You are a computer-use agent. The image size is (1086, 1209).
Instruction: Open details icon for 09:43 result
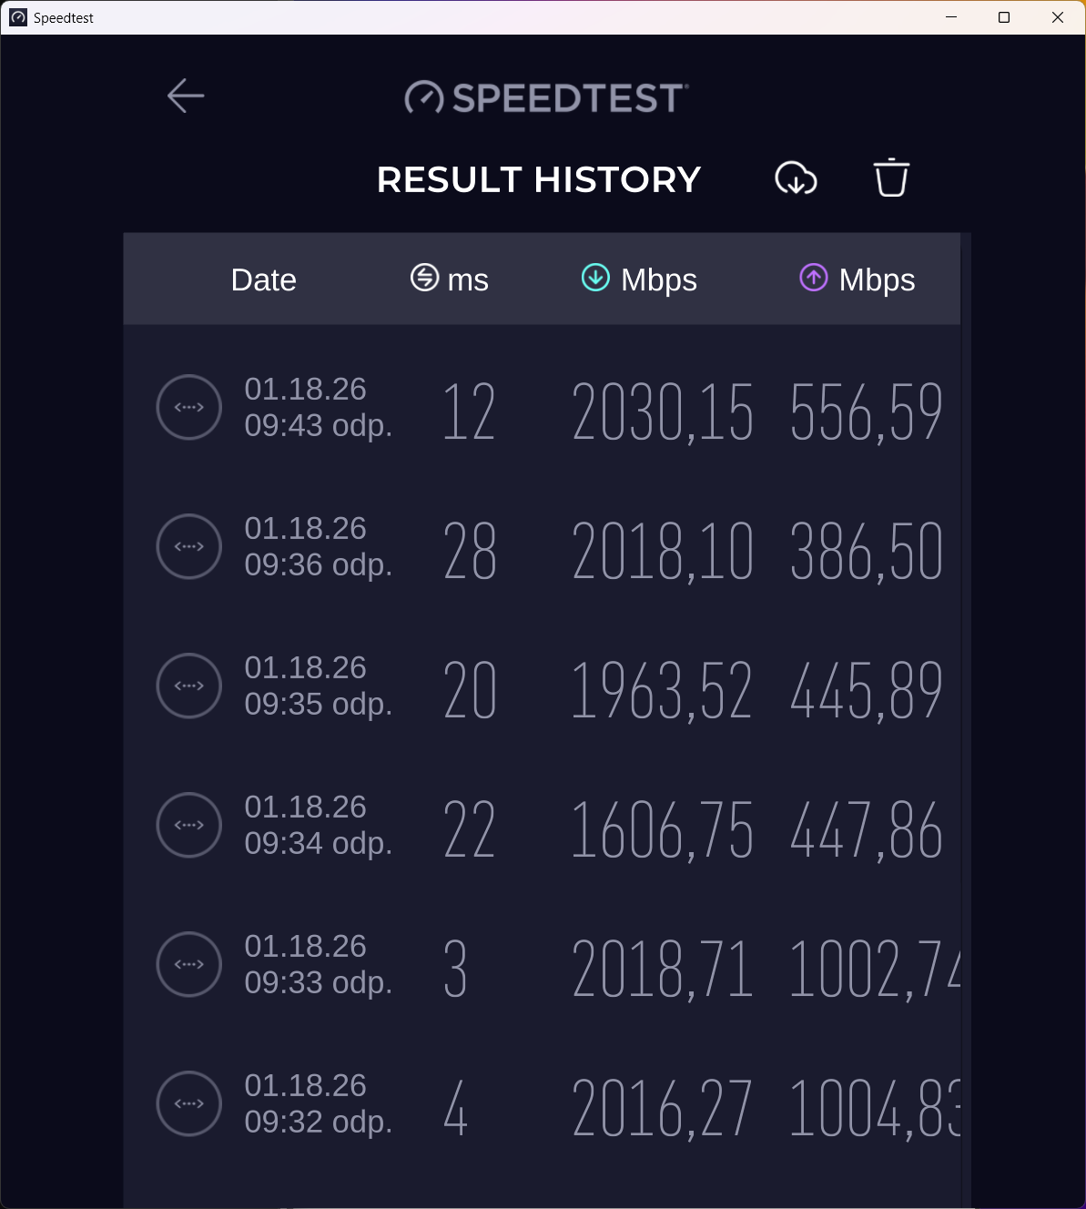[189, 407]
